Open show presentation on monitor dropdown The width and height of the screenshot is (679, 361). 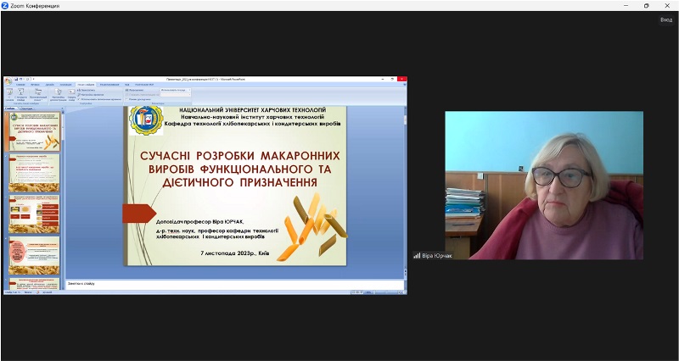[x=176, y=95]
